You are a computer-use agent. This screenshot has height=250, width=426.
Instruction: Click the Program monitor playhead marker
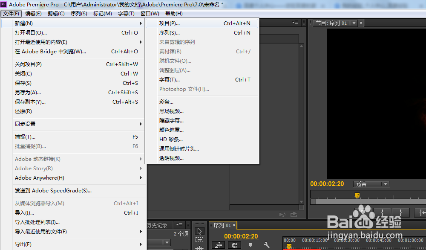pyautogui.click(x=357, y=195)
